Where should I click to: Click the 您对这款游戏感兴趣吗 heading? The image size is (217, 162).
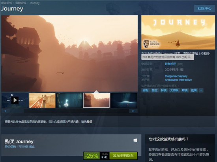[x=168, y=139]
